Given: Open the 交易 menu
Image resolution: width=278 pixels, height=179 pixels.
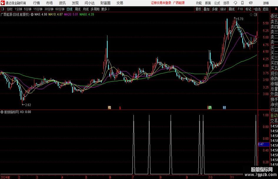Looking at the screenshot, I should coord(120,3).
